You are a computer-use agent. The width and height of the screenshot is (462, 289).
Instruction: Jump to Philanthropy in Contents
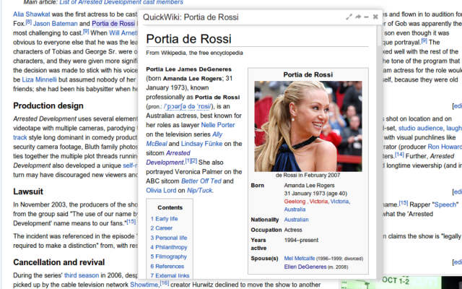(x=168, y=247)
